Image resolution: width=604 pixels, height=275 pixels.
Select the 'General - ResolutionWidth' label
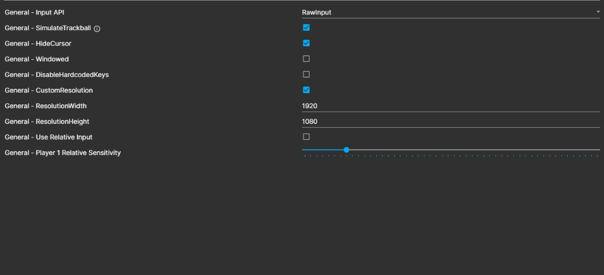click(x=45, y=106)
